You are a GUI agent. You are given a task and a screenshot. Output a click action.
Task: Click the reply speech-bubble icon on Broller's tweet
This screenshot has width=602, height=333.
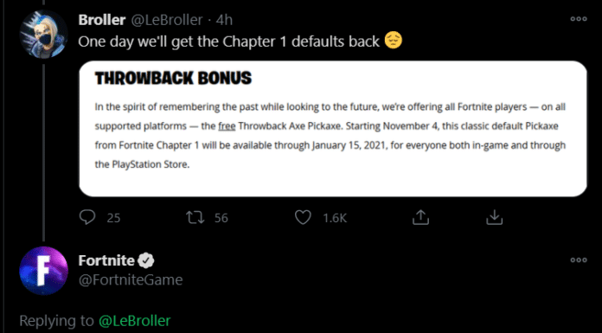coord(87,217)
